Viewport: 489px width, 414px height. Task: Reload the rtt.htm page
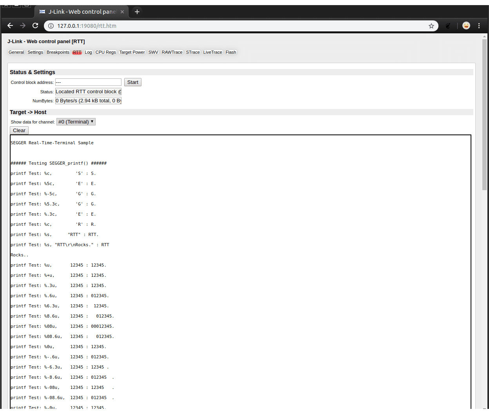pyautogui.click(x=35, y=26)
